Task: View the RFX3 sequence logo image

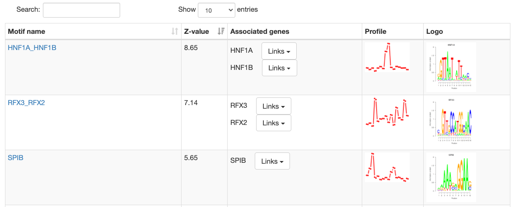Action: (x=451, y=122)
